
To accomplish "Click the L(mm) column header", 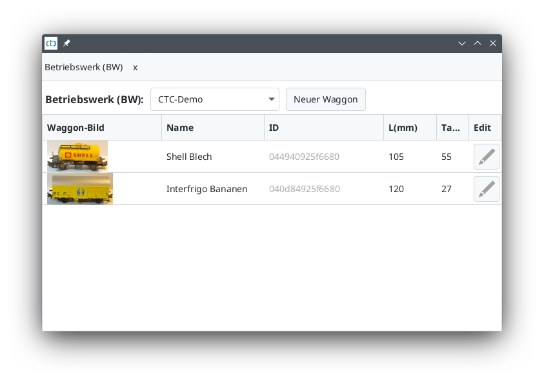I will [409, 128].
